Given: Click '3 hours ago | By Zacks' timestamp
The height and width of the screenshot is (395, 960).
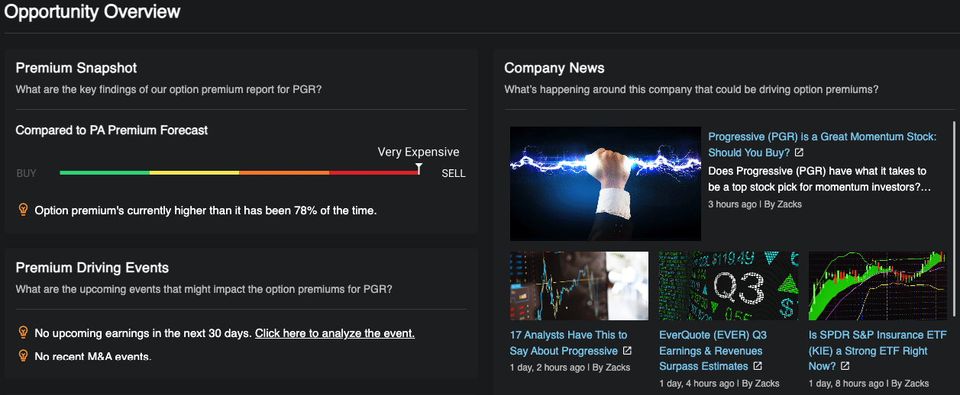Looking at the screenshot, I should point(755,204).
